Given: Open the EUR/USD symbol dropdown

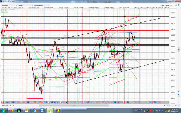Looking at the screenshot, I should pos(10,5).
